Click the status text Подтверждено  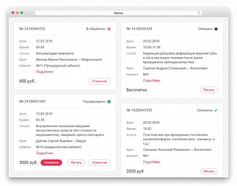(x=94, y=101)
